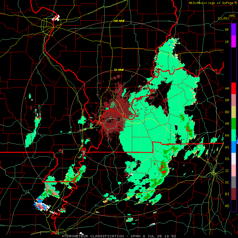Click the light green RA legend swatch
This screenshot has width=238, height=238.
(234, 135)
